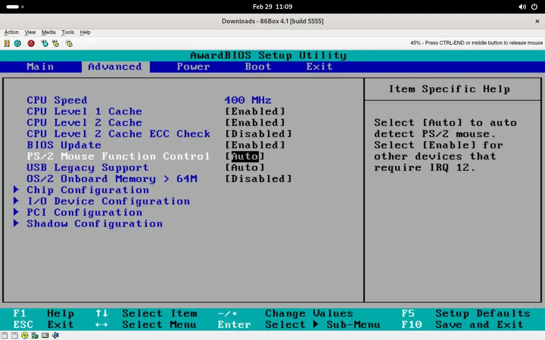Image resolution: width=545 pixels, height=340 pixels.
Task: Select the Chip Configuration entry
Action: point(88,190)
